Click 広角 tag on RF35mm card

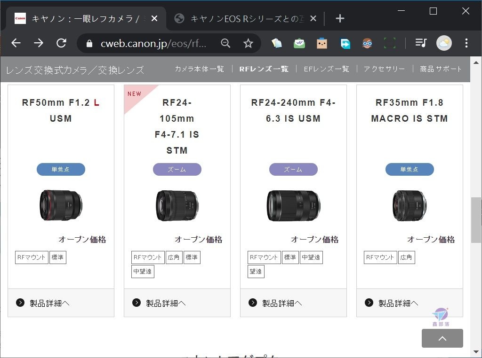(x=406, y=257)
